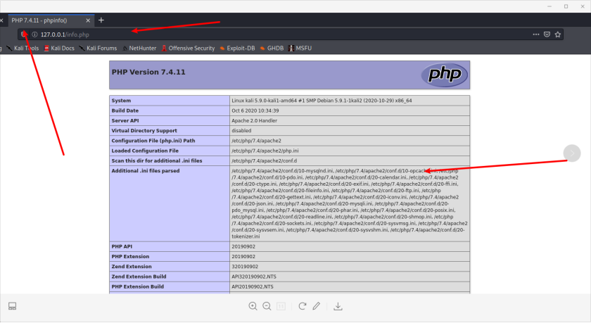This screenshot has height=323, width=591.
Task: Click the PHP Version 7.4.11 heading
Action: coord(148,72)
